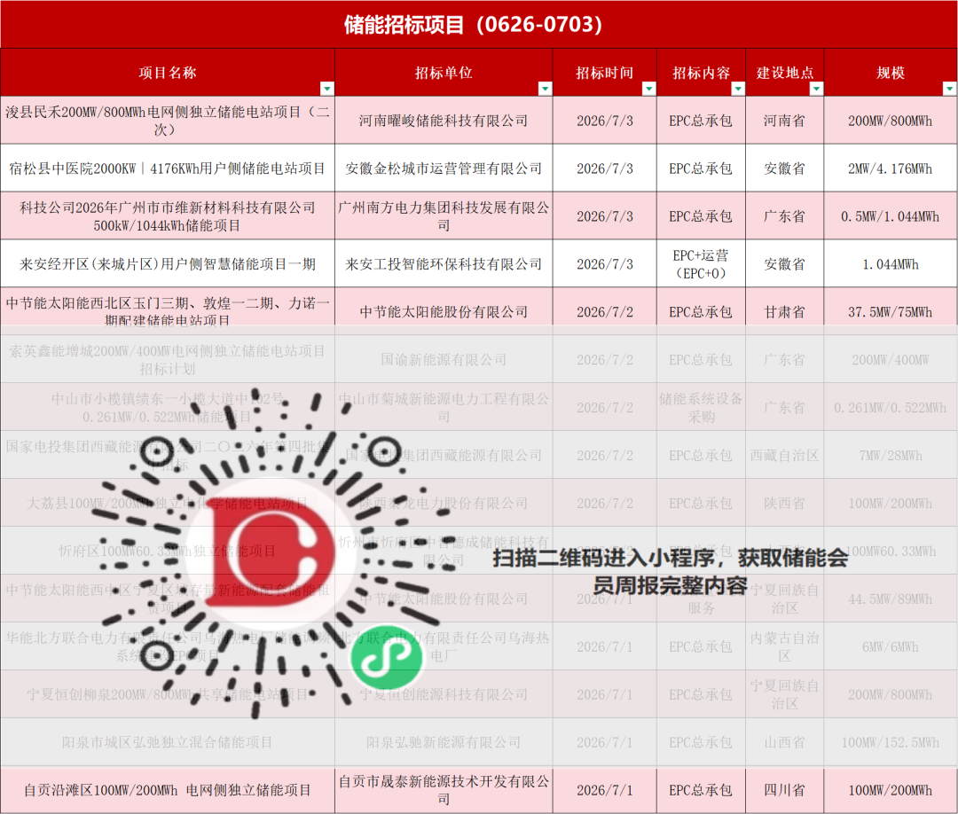The image size is (958, 814).
Task: Select faded cell 宁夏恒创能源科技有限公司
Action: (444, 694)
